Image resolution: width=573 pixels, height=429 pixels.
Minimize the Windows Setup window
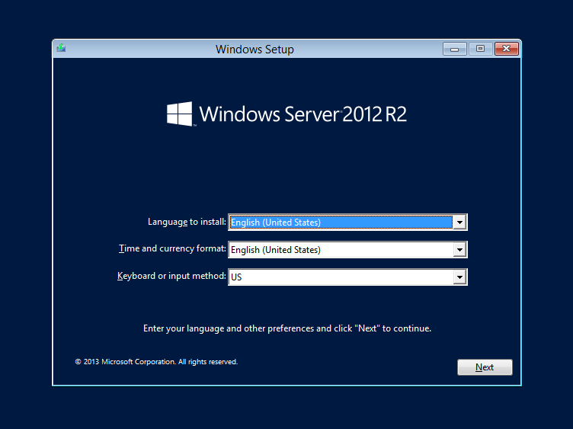click(455, 49)
